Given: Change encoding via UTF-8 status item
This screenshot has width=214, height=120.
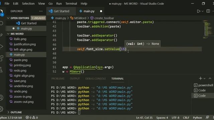Looking at the screenshot, I should (x=176, y=118).
